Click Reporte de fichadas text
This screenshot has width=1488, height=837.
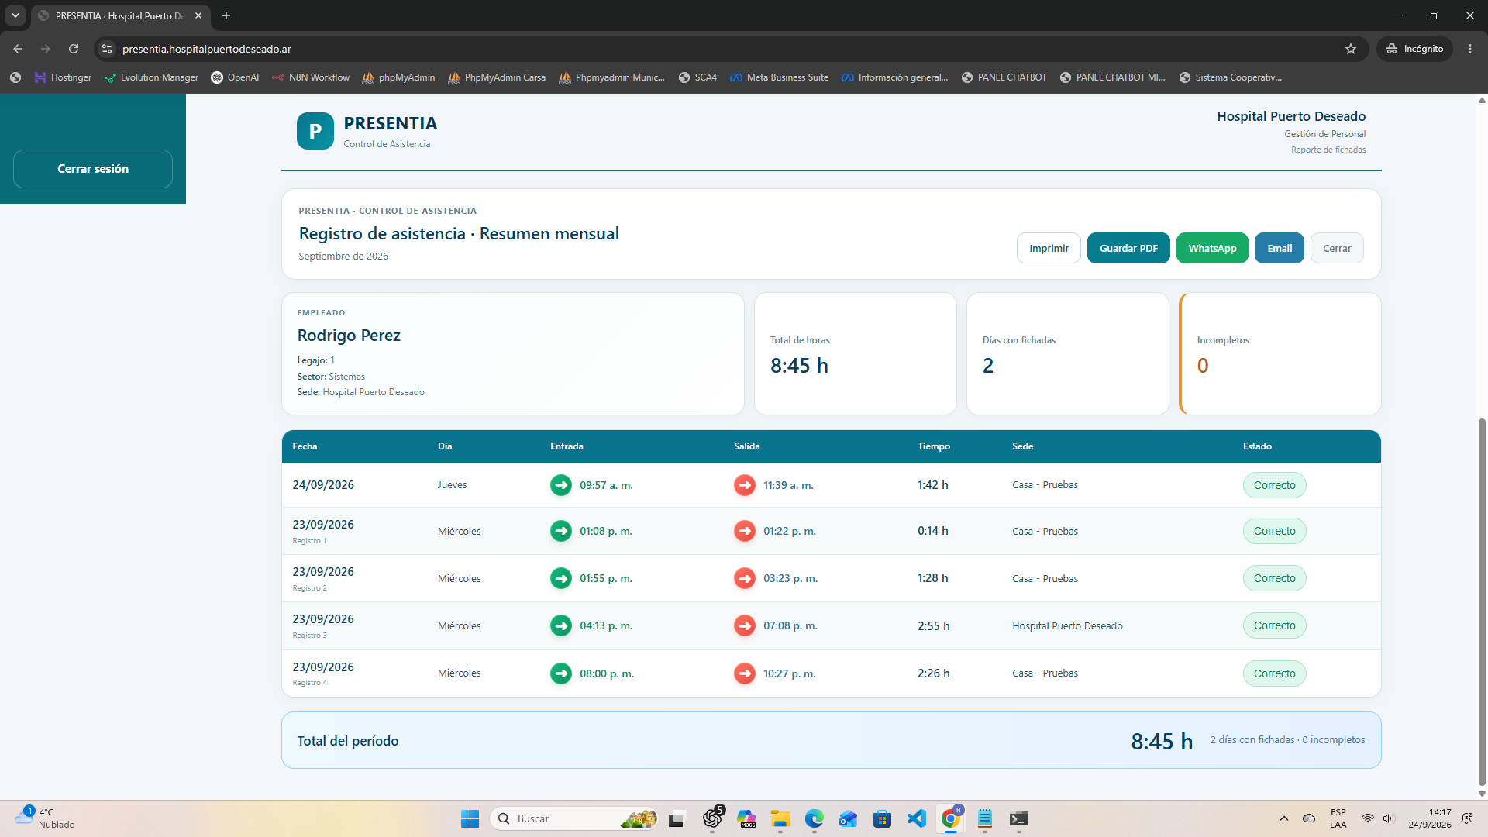(1328, 150)
